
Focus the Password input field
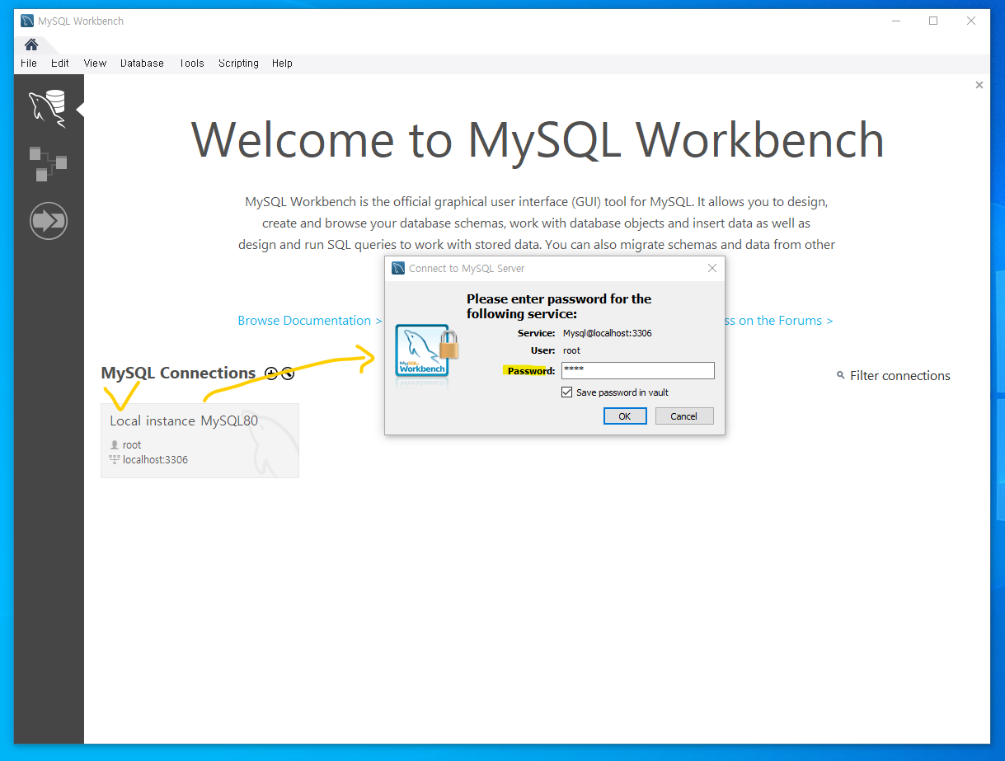point(637,371)
